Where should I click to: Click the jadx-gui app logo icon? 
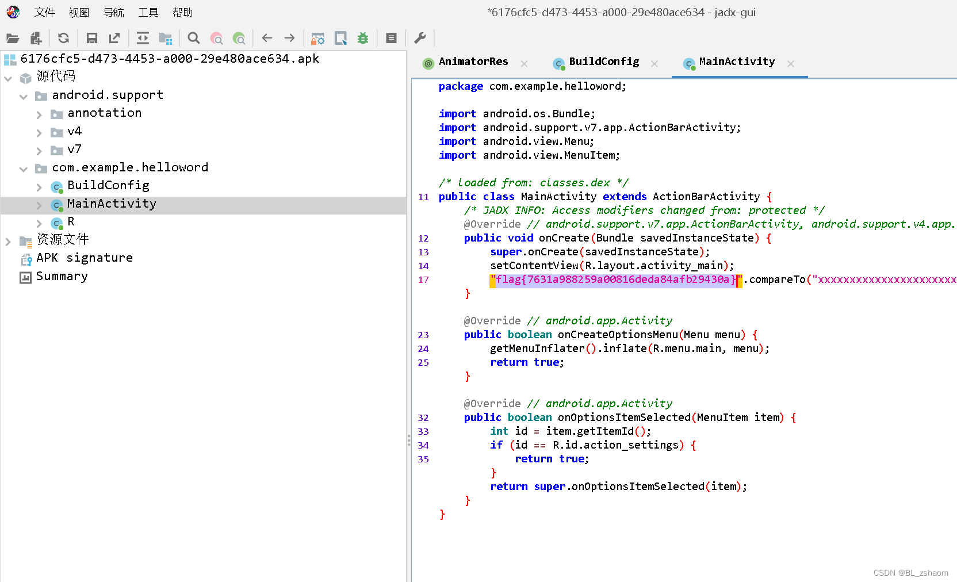[13, 12]
